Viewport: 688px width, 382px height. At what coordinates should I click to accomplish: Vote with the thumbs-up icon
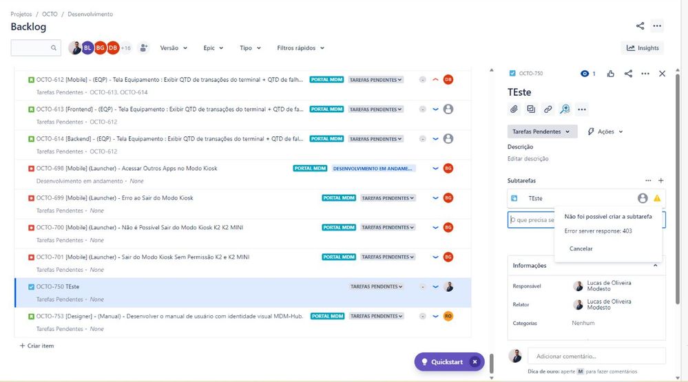(x=611, y=74)
